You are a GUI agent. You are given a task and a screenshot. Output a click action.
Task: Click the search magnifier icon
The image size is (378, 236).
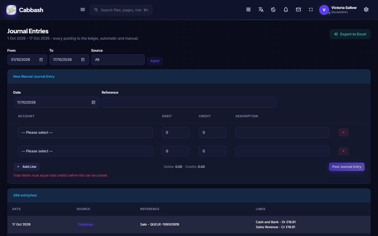(96, 10)
